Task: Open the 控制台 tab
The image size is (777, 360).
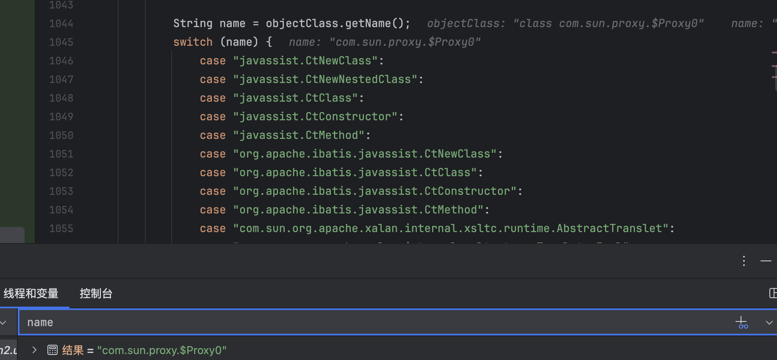Action: pos(96,294)
